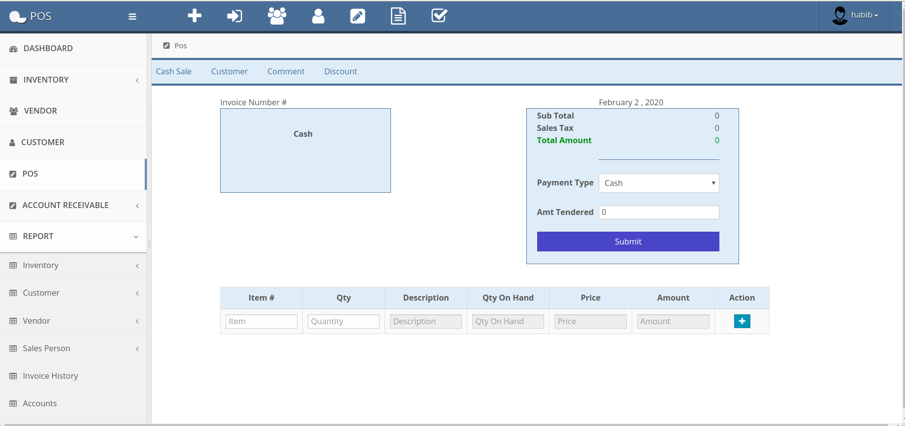905x426 pixels.
Task: Click the checkmark box icon in header
Action: tap(439, 16)
